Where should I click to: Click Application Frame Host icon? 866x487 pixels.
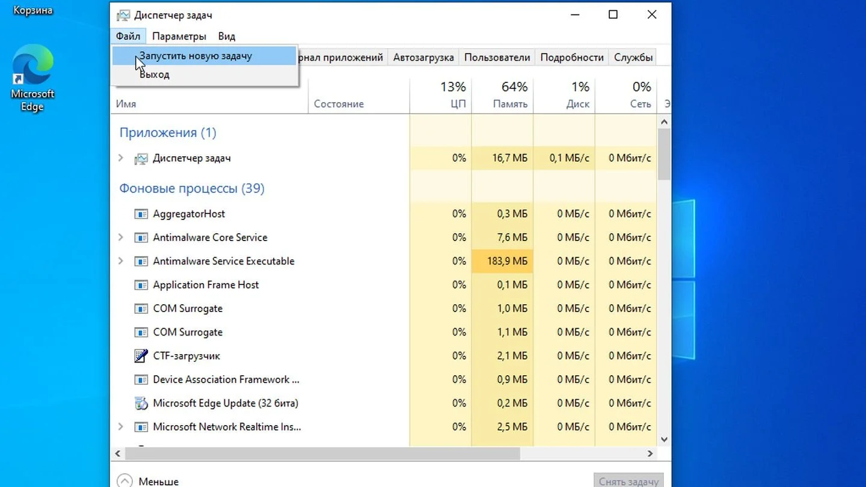(x=141, y=285)
